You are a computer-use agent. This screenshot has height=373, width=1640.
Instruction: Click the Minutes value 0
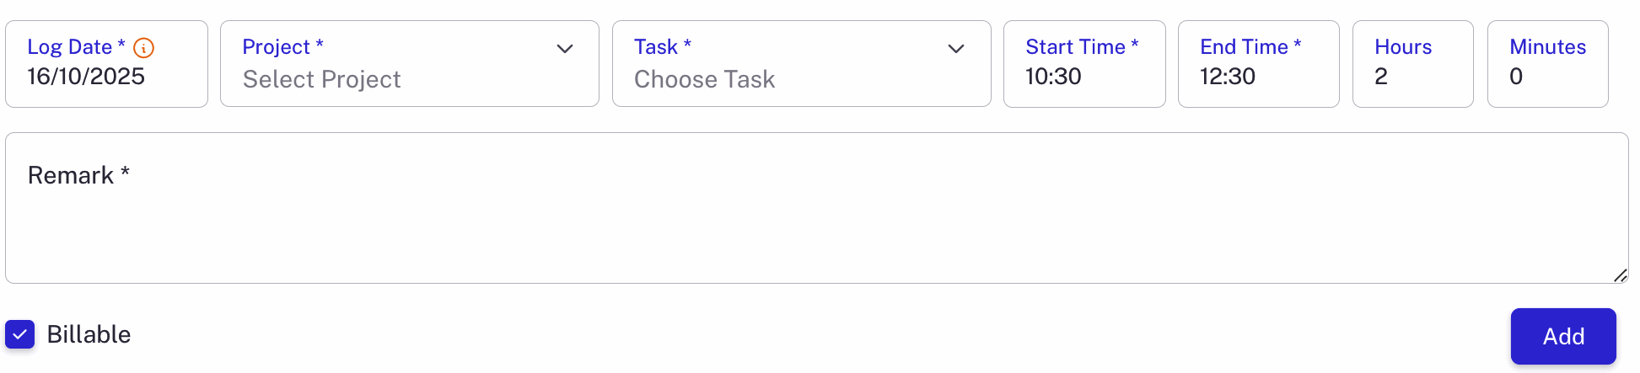click(1516, 77)
